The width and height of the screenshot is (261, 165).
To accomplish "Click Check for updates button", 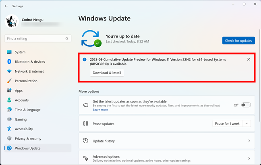I will click(x=238, y=40).
